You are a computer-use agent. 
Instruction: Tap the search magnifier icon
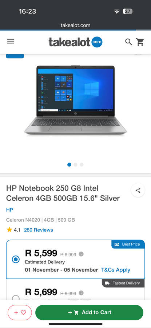point(128,42)
